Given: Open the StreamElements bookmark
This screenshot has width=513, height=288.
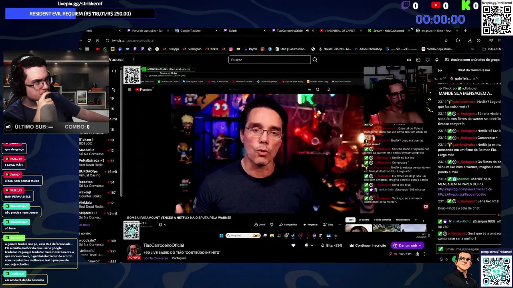Looking at the screenshot, I should 334,49.
